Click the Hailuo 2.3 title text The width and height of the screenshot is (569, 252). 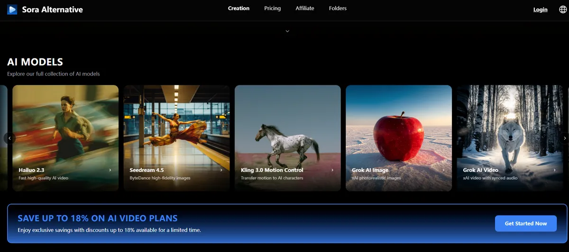31,170
